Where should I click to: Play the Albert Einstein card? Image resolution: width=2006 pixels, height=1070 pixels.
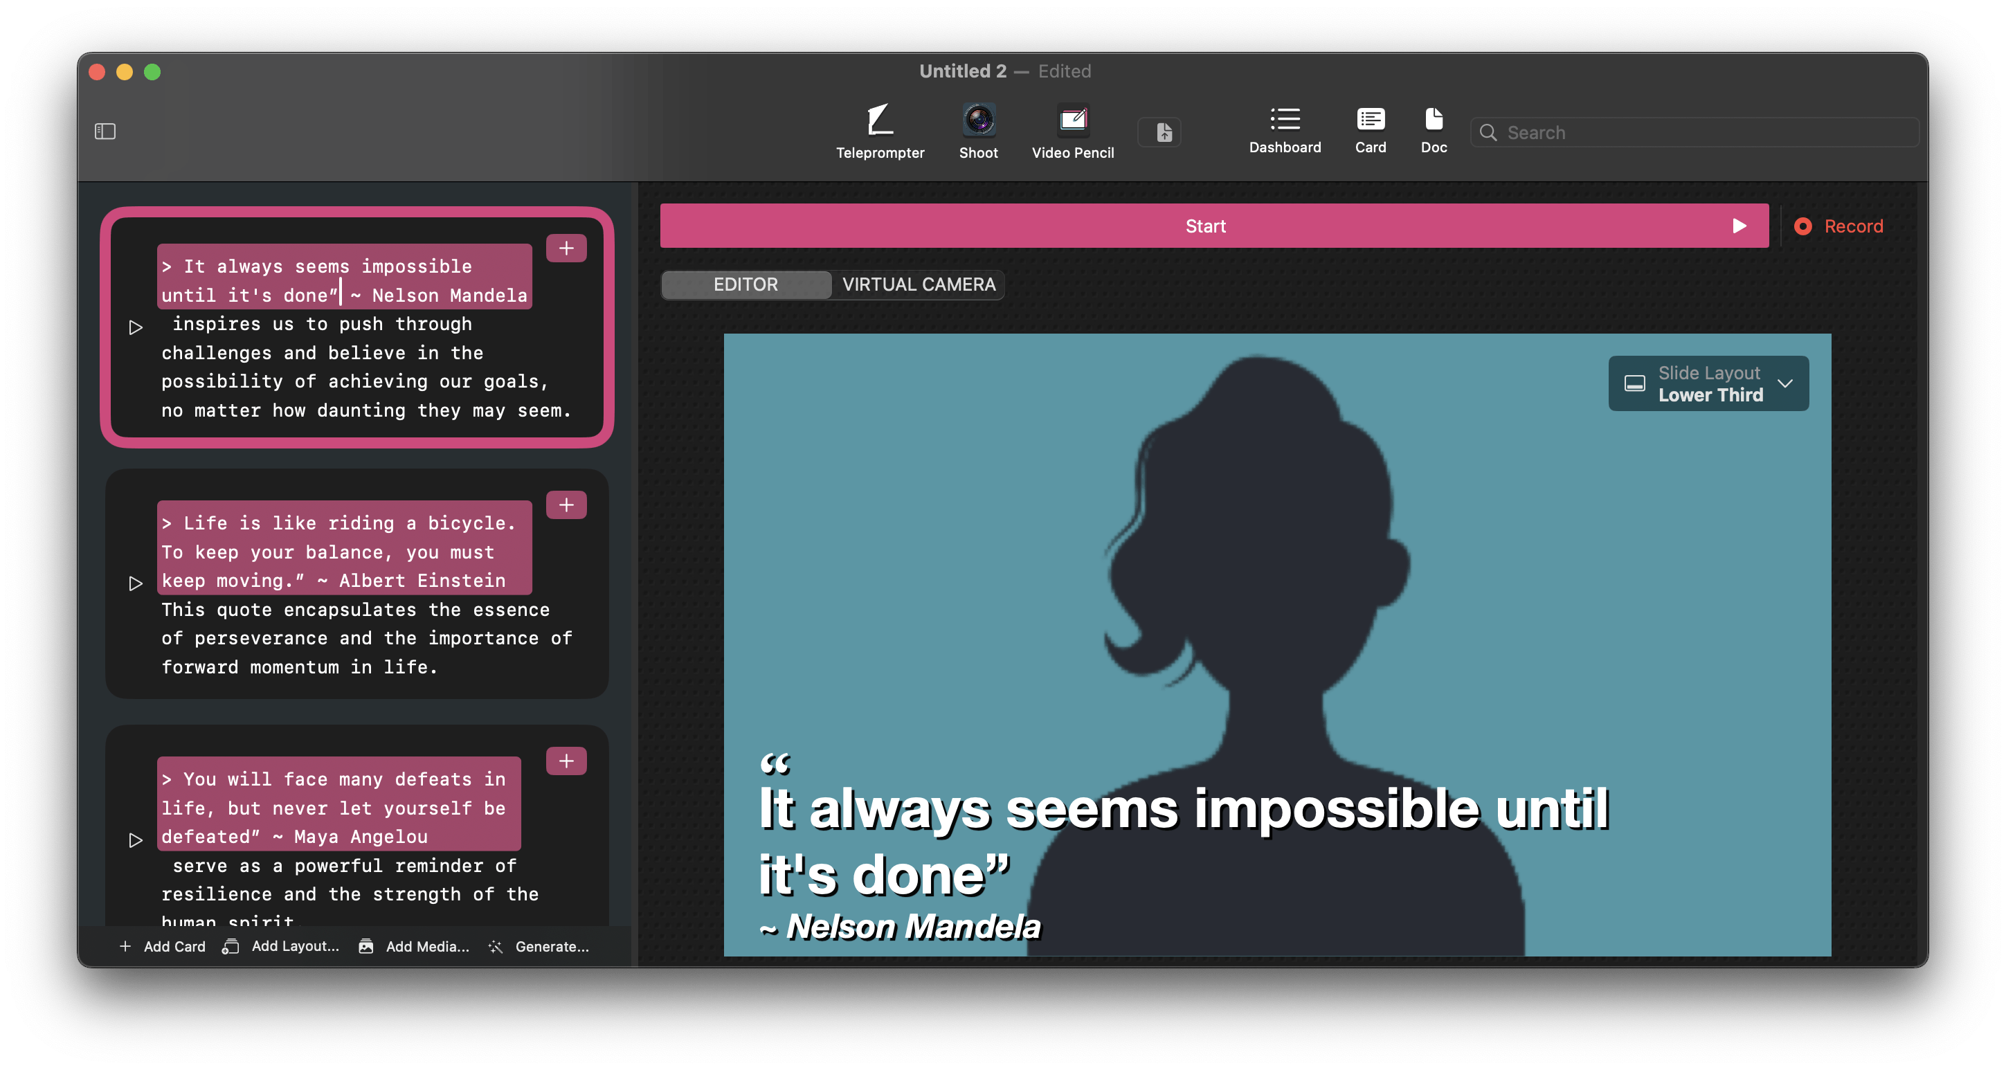(136, 584)
